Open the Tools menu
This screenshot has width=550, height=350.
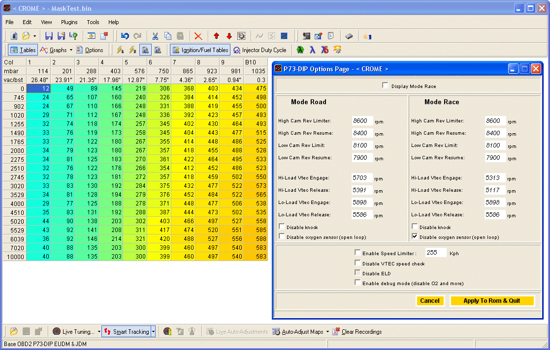click(x=93, y=22)
